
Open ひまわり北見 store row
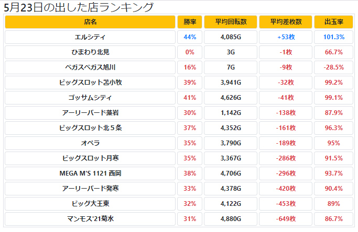pos(90,52)
